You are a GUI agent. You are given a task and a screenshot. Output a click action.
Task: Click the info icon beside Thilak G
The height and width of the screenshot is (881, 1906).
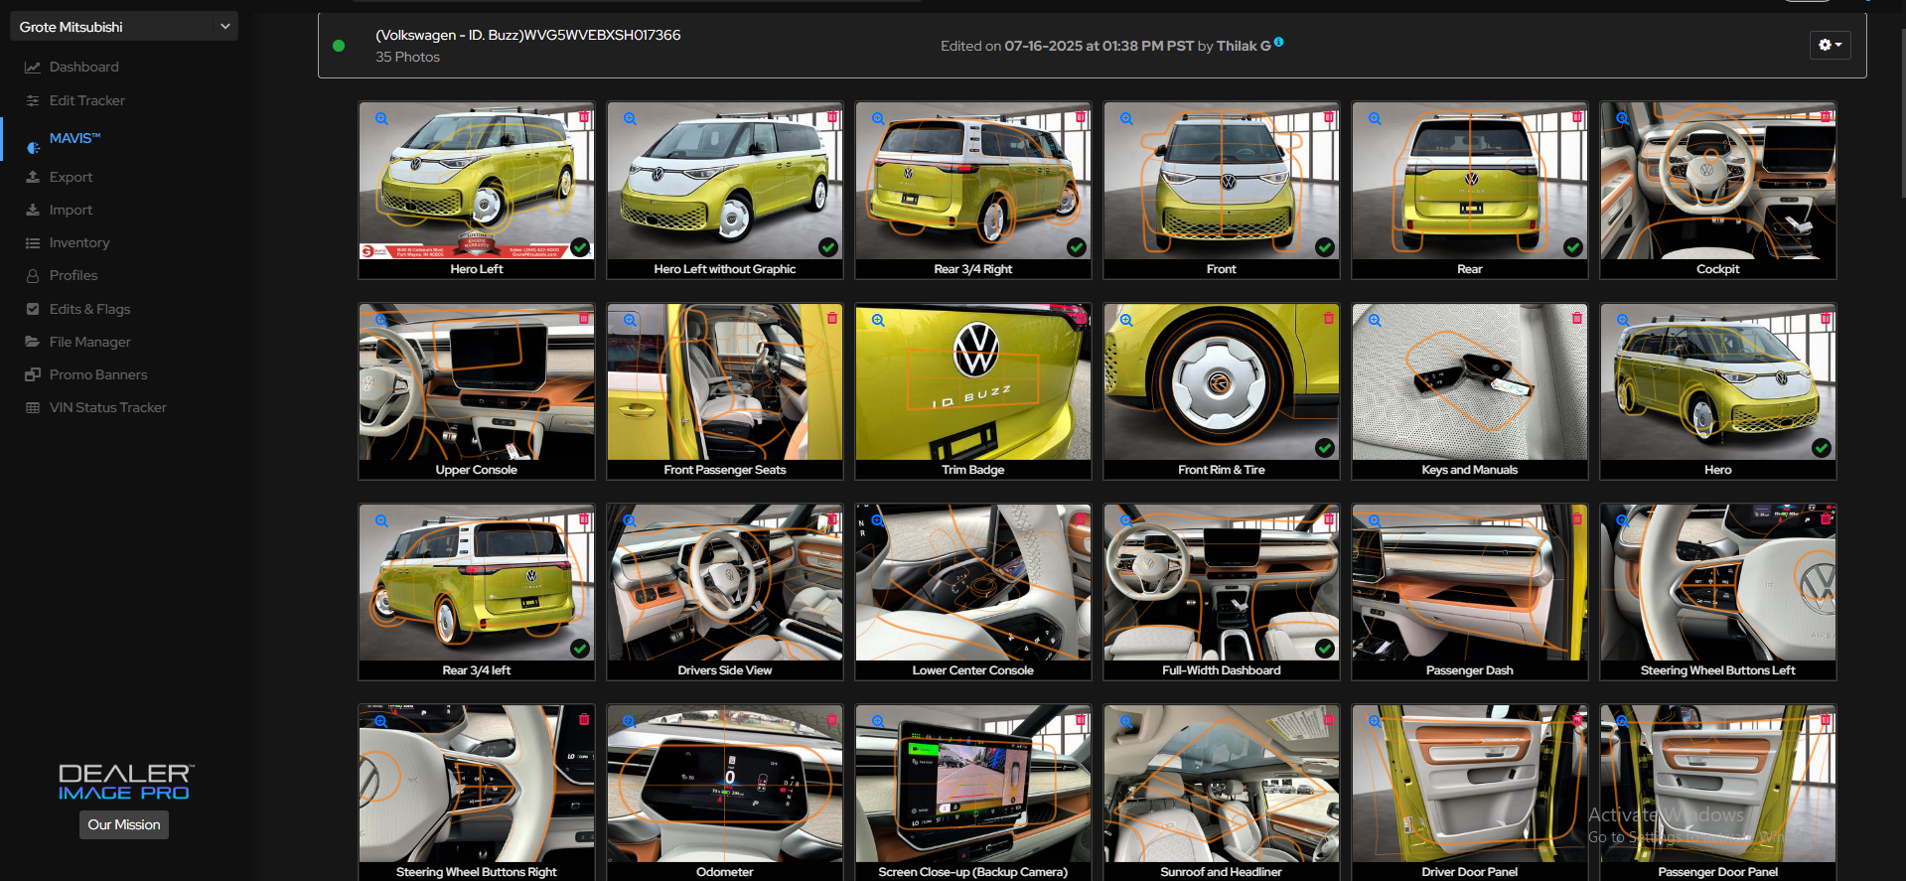coord(1278,42)
